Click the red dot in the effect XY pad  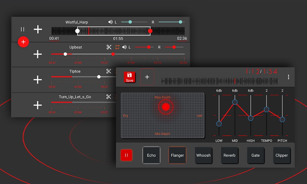tap(166, 107)
